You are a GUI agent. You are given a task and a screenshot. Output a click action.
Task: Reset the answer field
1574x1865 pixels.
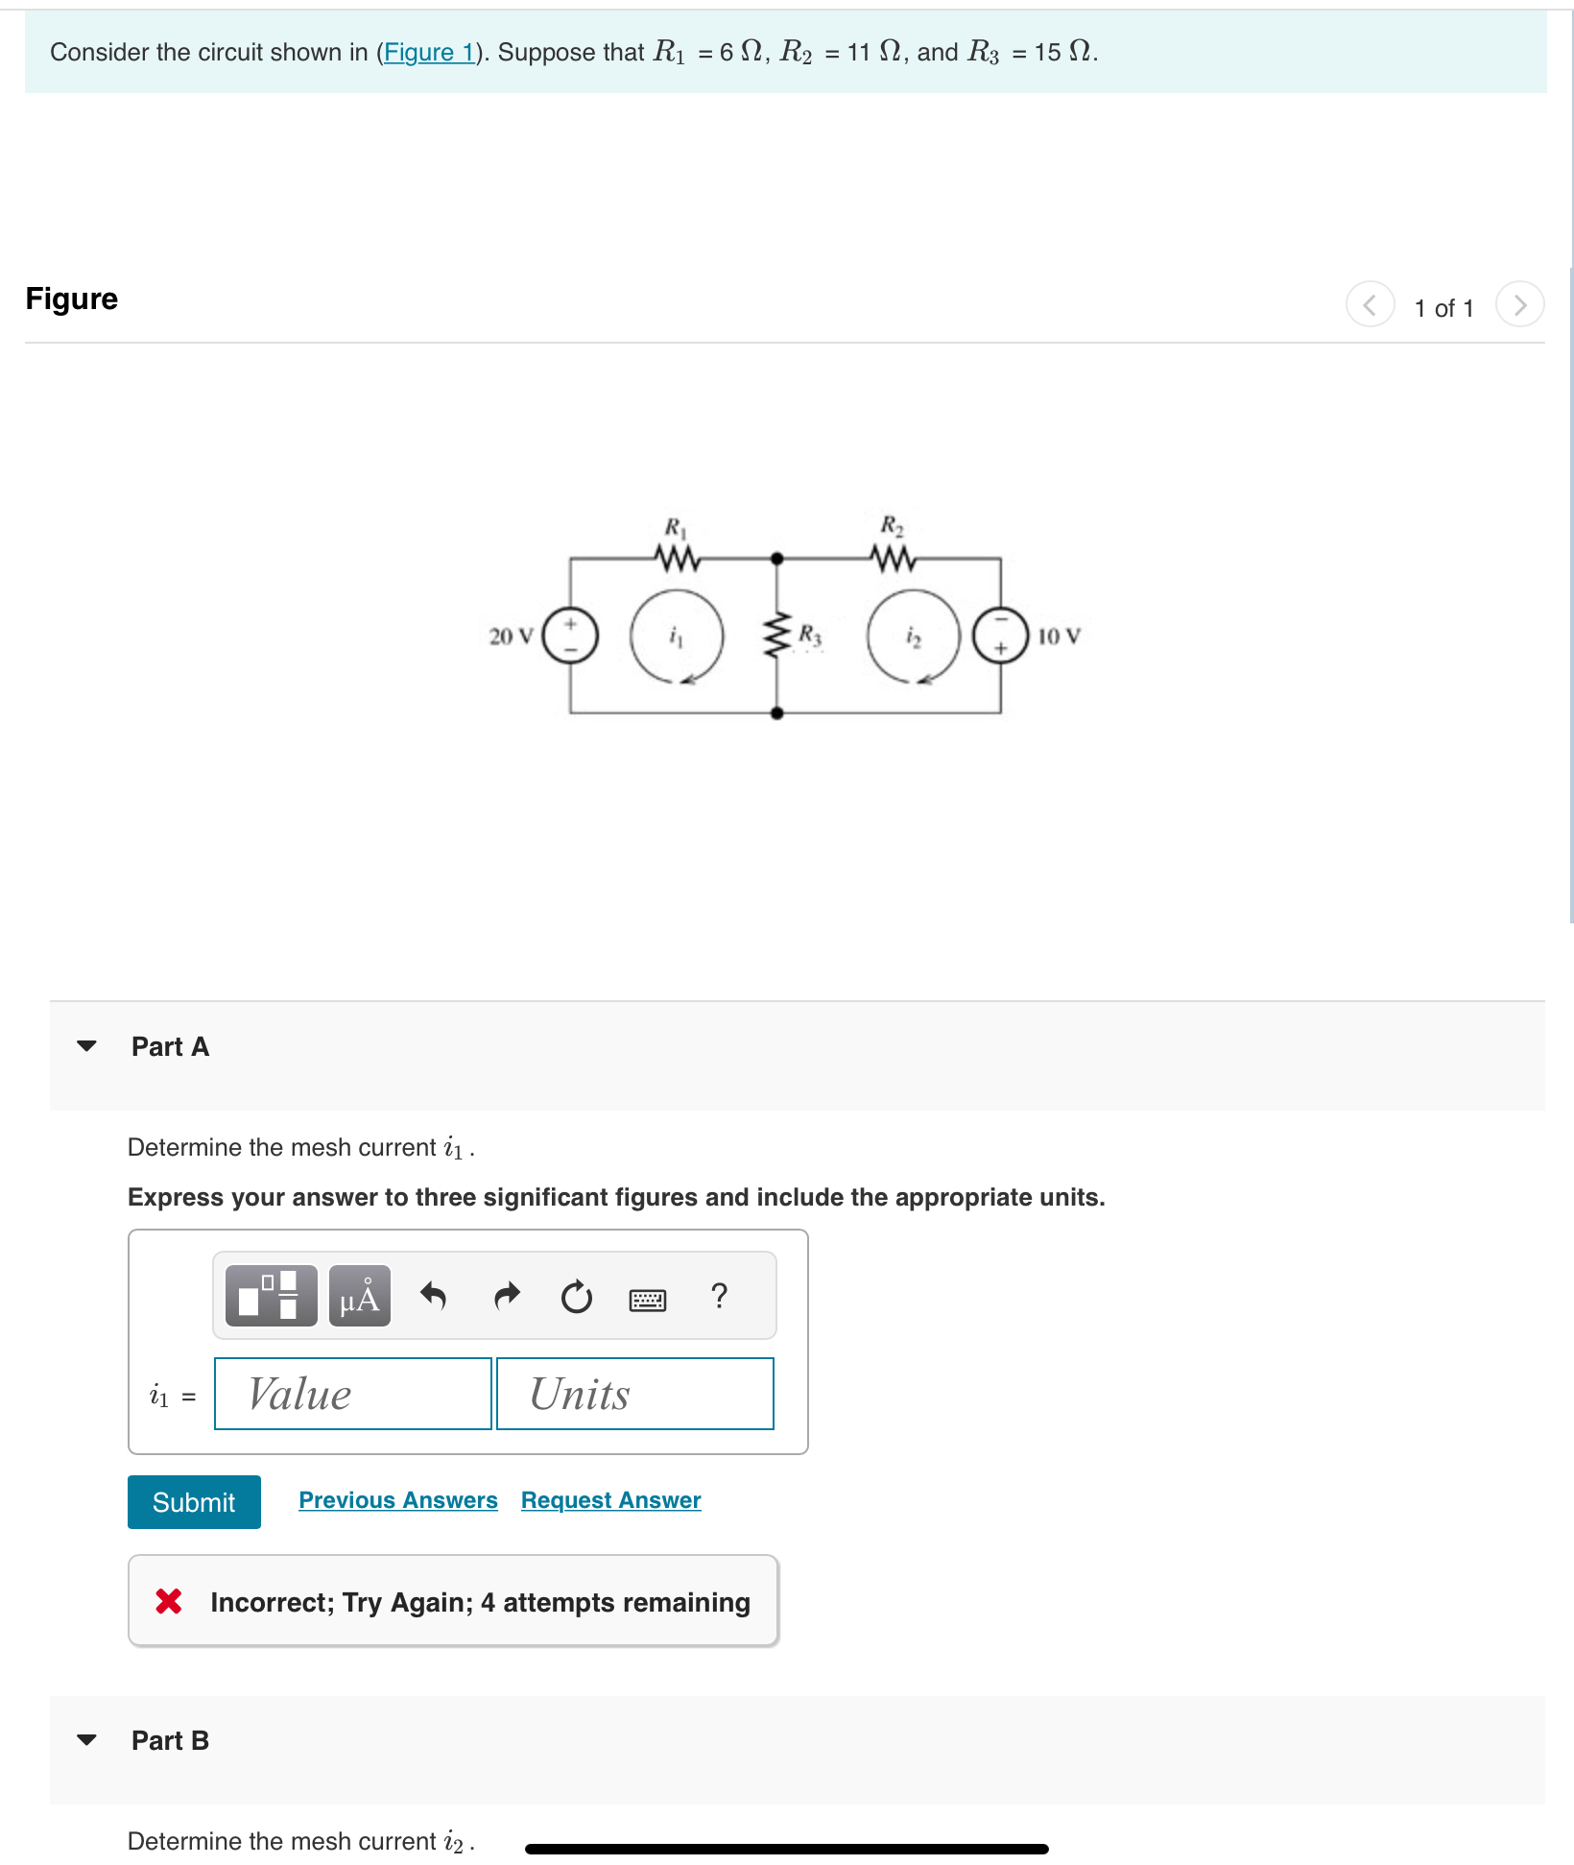(x=576, y=1297)
